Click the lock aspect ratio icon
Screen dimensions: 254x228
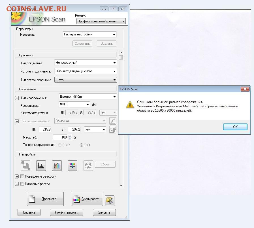113,130
